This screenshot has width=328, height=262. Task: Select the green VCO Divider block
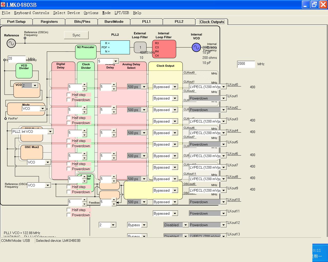pyautogui.click(x=24, y=71)
